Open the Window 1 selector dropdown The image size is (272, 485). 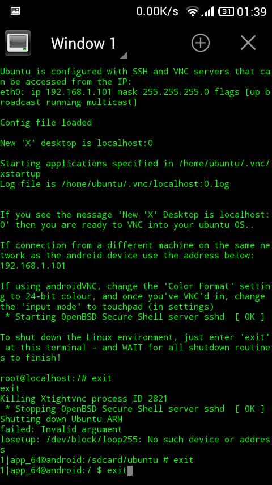pyautogui.click(x=89, y=44)
